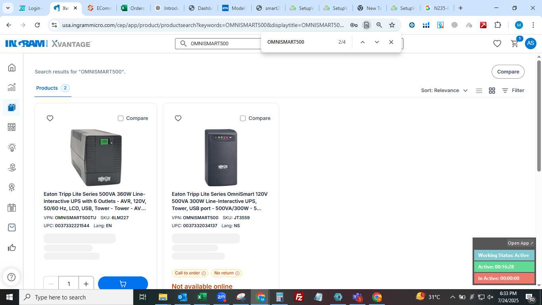Open the thumbs-up icon in sidebar
This screenshot has height=305, width=542.
point(12,248)
